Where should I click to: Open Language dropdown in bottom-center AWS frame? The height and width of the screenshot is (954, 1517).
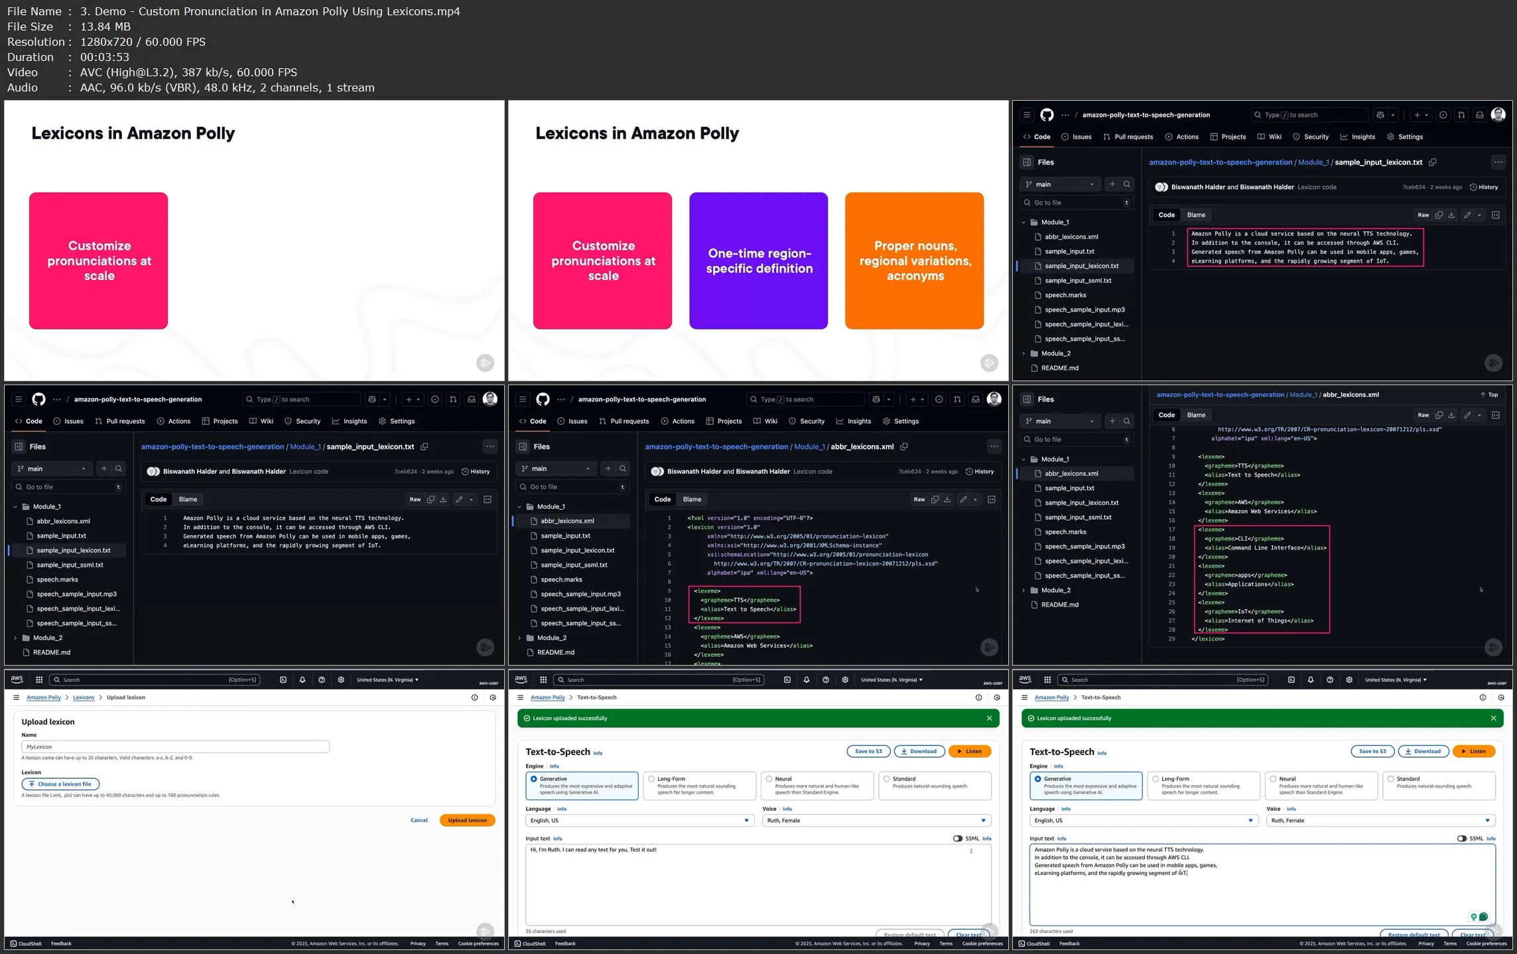click(639, 821)
